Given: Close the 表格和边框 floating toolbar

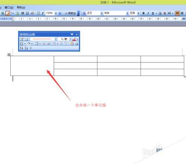Looking at the screenshot, I should (77, 35).
